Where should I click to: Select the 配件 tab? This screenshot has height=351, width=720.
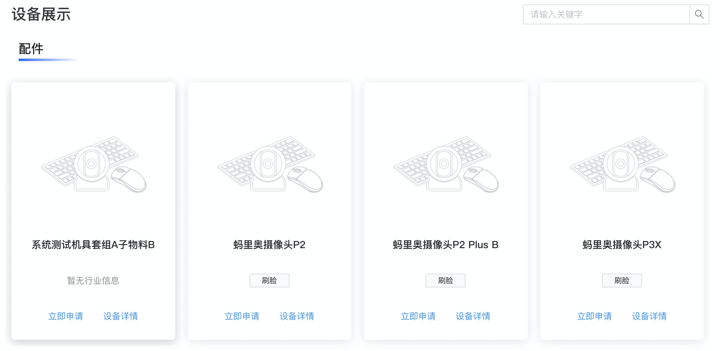tap(31, 49)
